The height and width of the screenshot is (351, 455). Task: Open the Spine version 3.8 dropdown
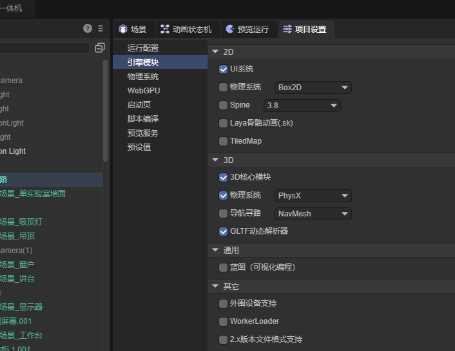point(302,106)
